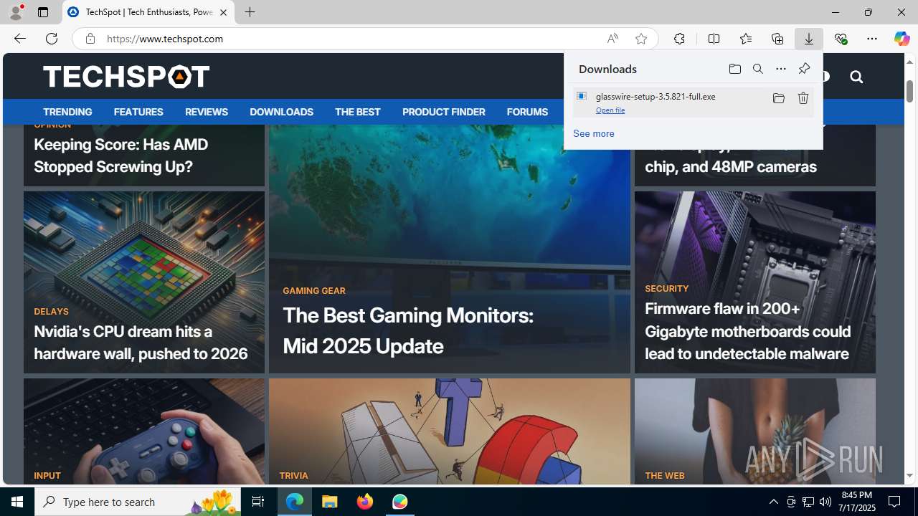918x516 pixels.
Task: Click the browser Back arrow
Action: coord(19,39)
